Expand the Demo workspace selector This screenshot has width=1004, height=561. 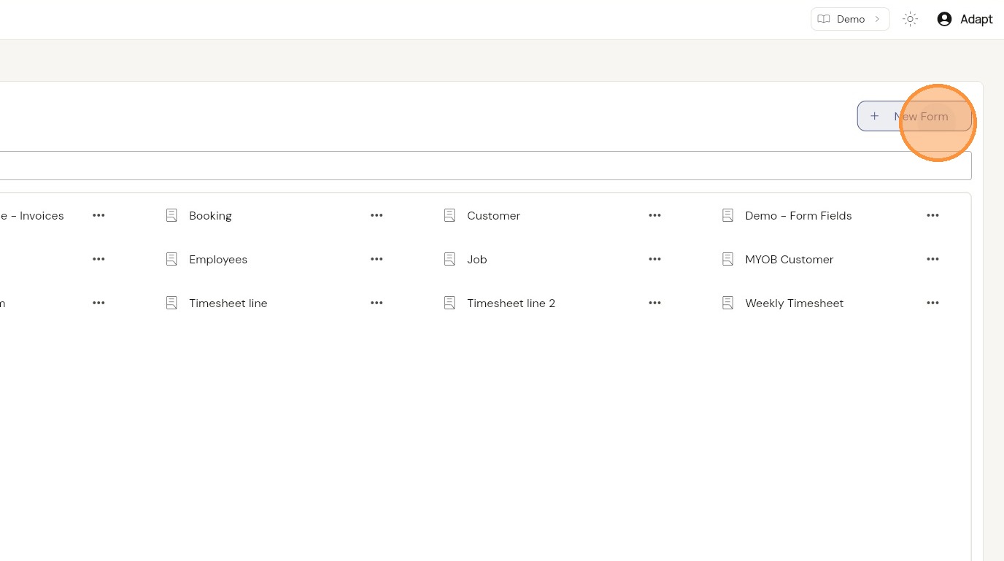point(850,19)
